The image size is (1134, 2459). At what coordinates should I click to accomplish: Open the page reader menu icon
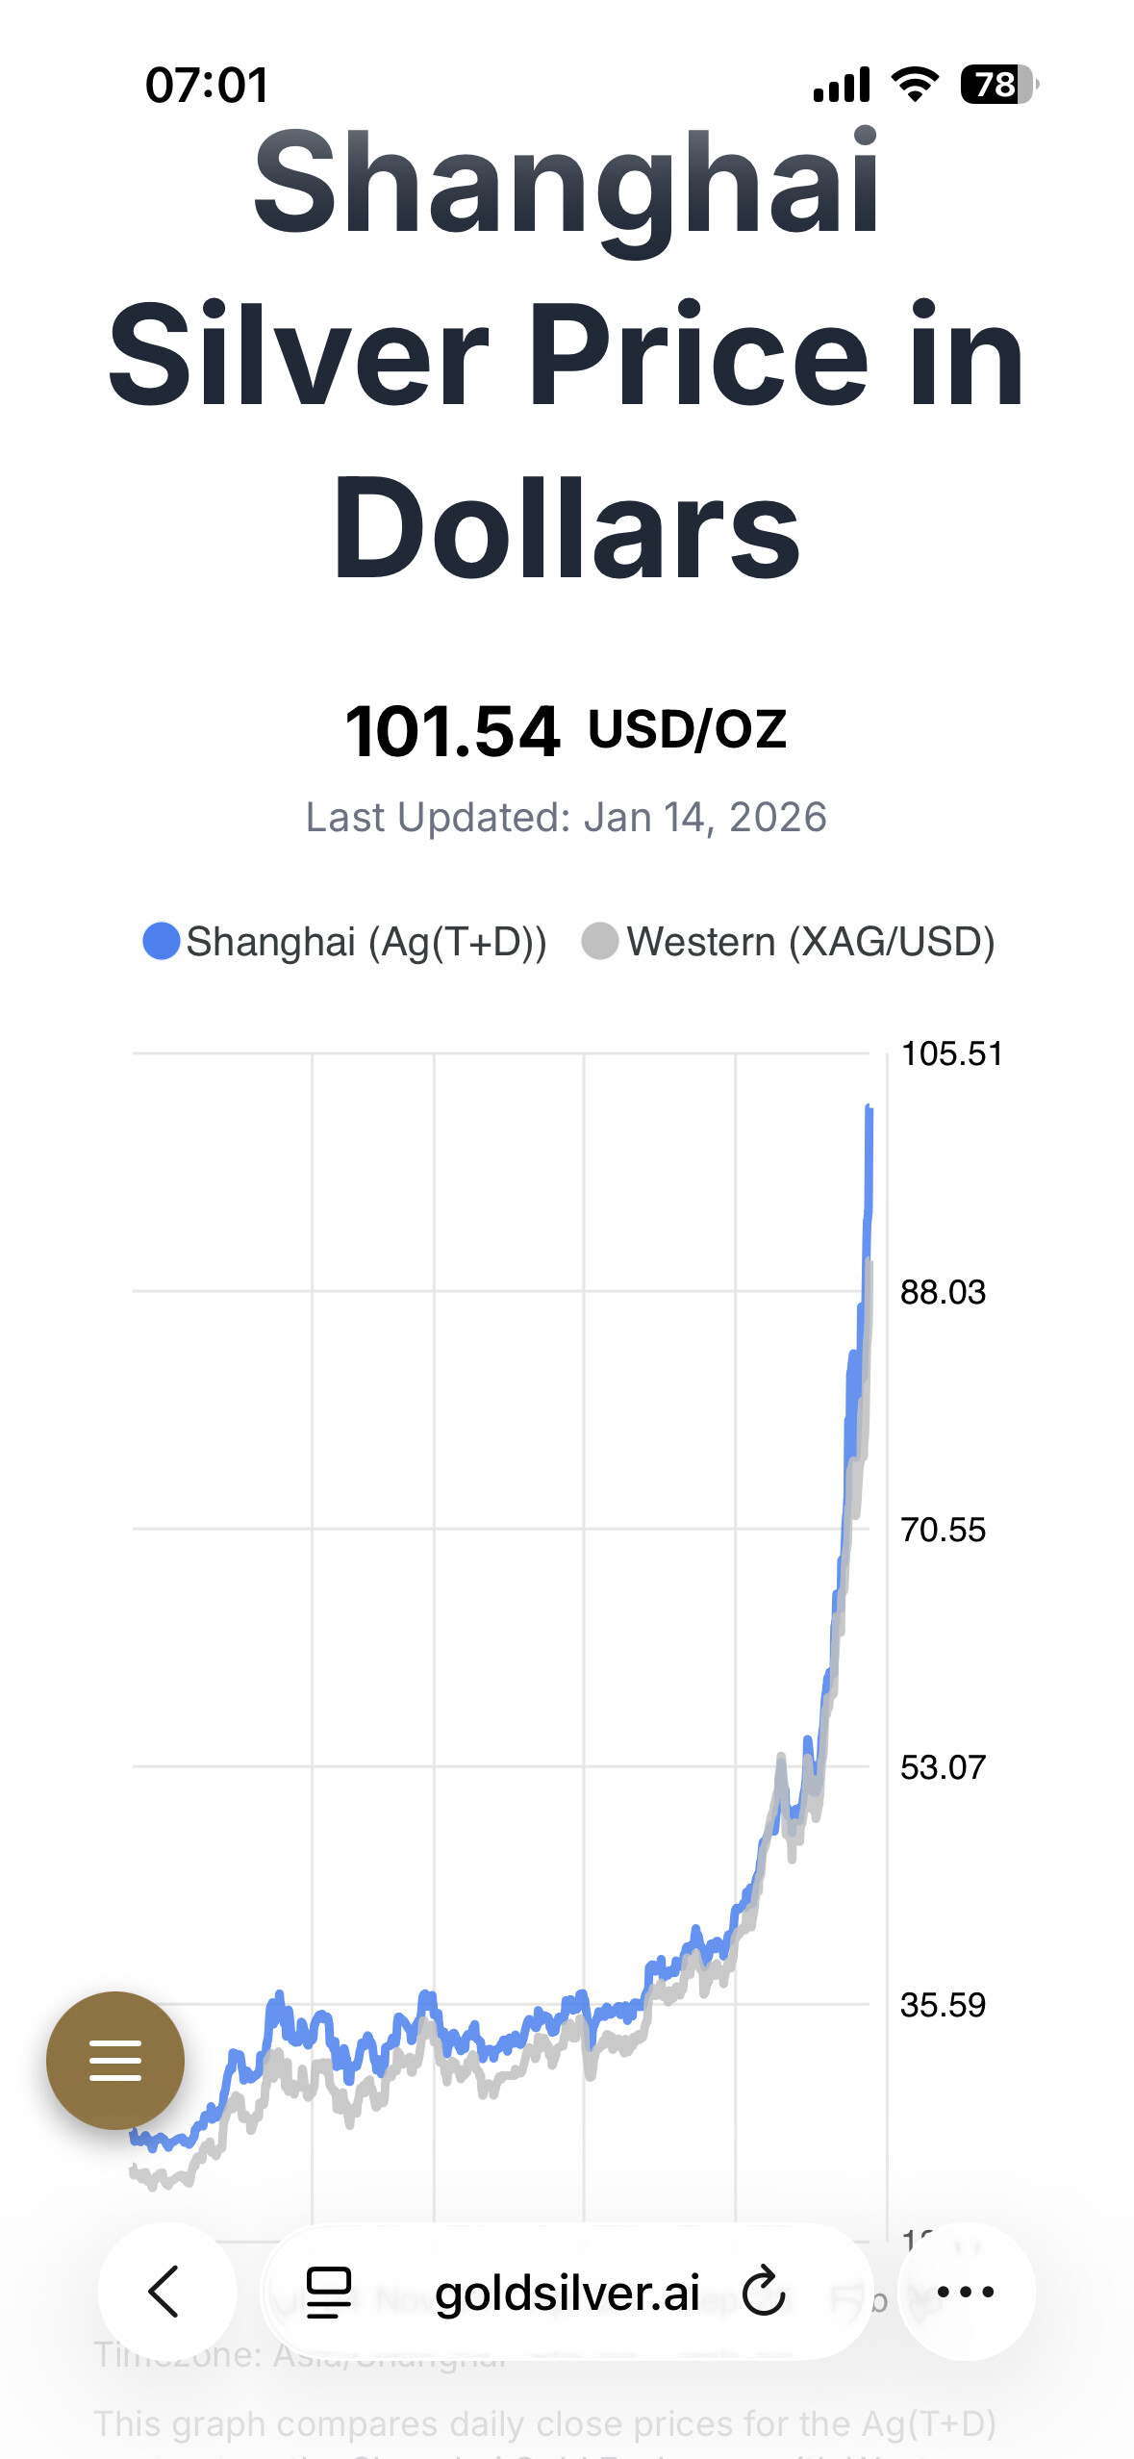pos(328,2292)
